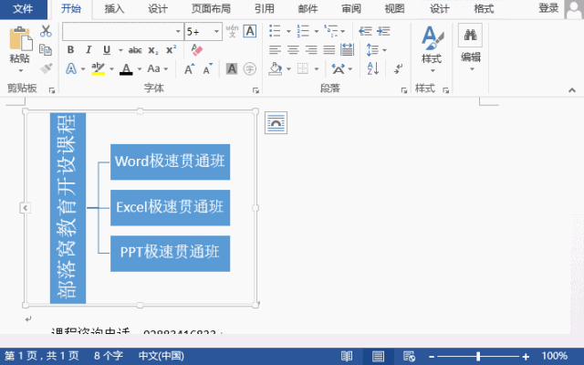
Task: Open highlight color dropdown arrow
Action: tap(111, 69)
